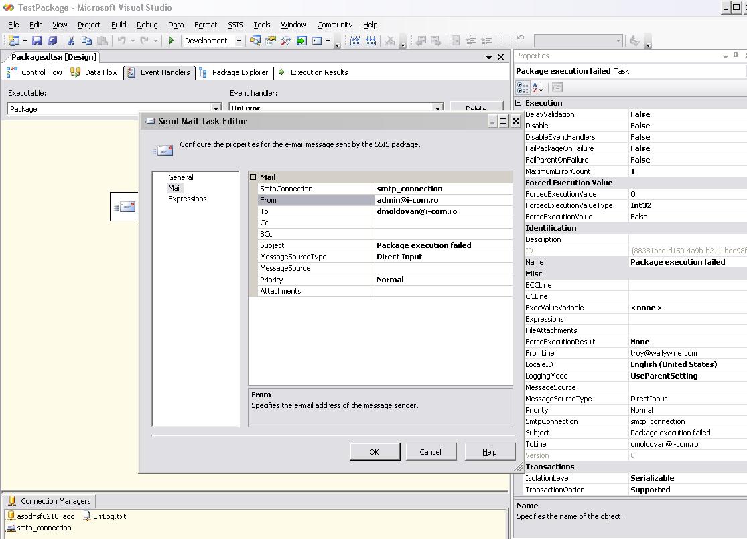Click the Cancel button in the dialog

click(x=430, y=452)
